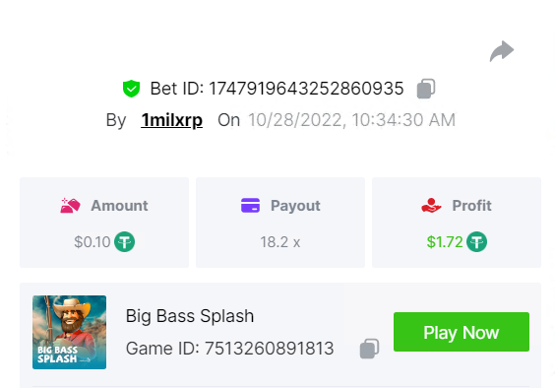The image size is (555, 388).
Task: Click the Play Now button
Action: [462, 332]
